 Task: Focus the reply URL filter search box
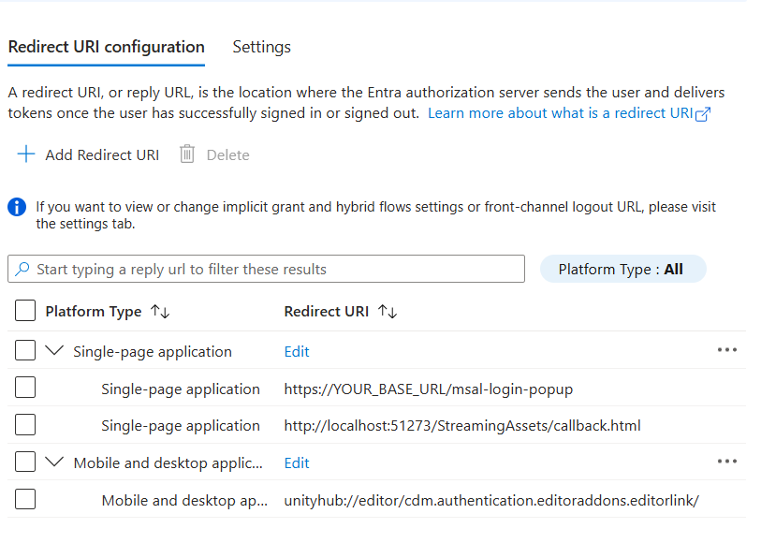271,270
